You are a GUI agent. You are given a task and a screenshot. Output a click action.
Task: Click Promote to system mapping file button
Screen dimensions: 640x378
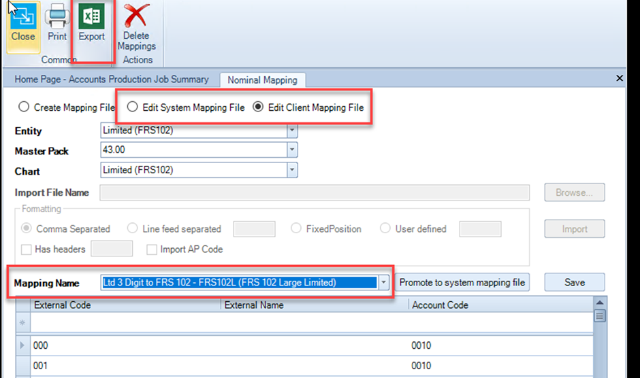coord(462,282)
